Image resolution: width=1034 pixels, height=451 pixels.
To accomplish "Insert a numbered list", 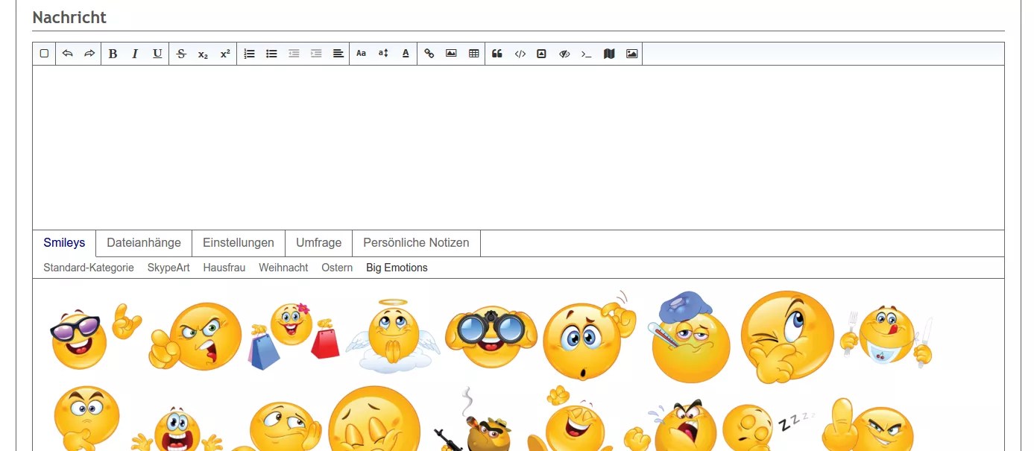I will (x=249, y=54).
